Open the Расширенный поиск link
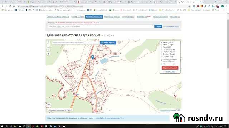Screen dimensions: 229x128 coord(171,27)
